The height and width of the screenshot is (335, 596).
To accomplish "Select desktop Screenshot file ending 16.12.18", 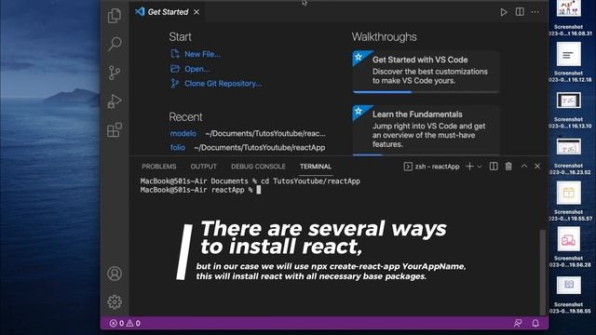I will pos(569,62).
